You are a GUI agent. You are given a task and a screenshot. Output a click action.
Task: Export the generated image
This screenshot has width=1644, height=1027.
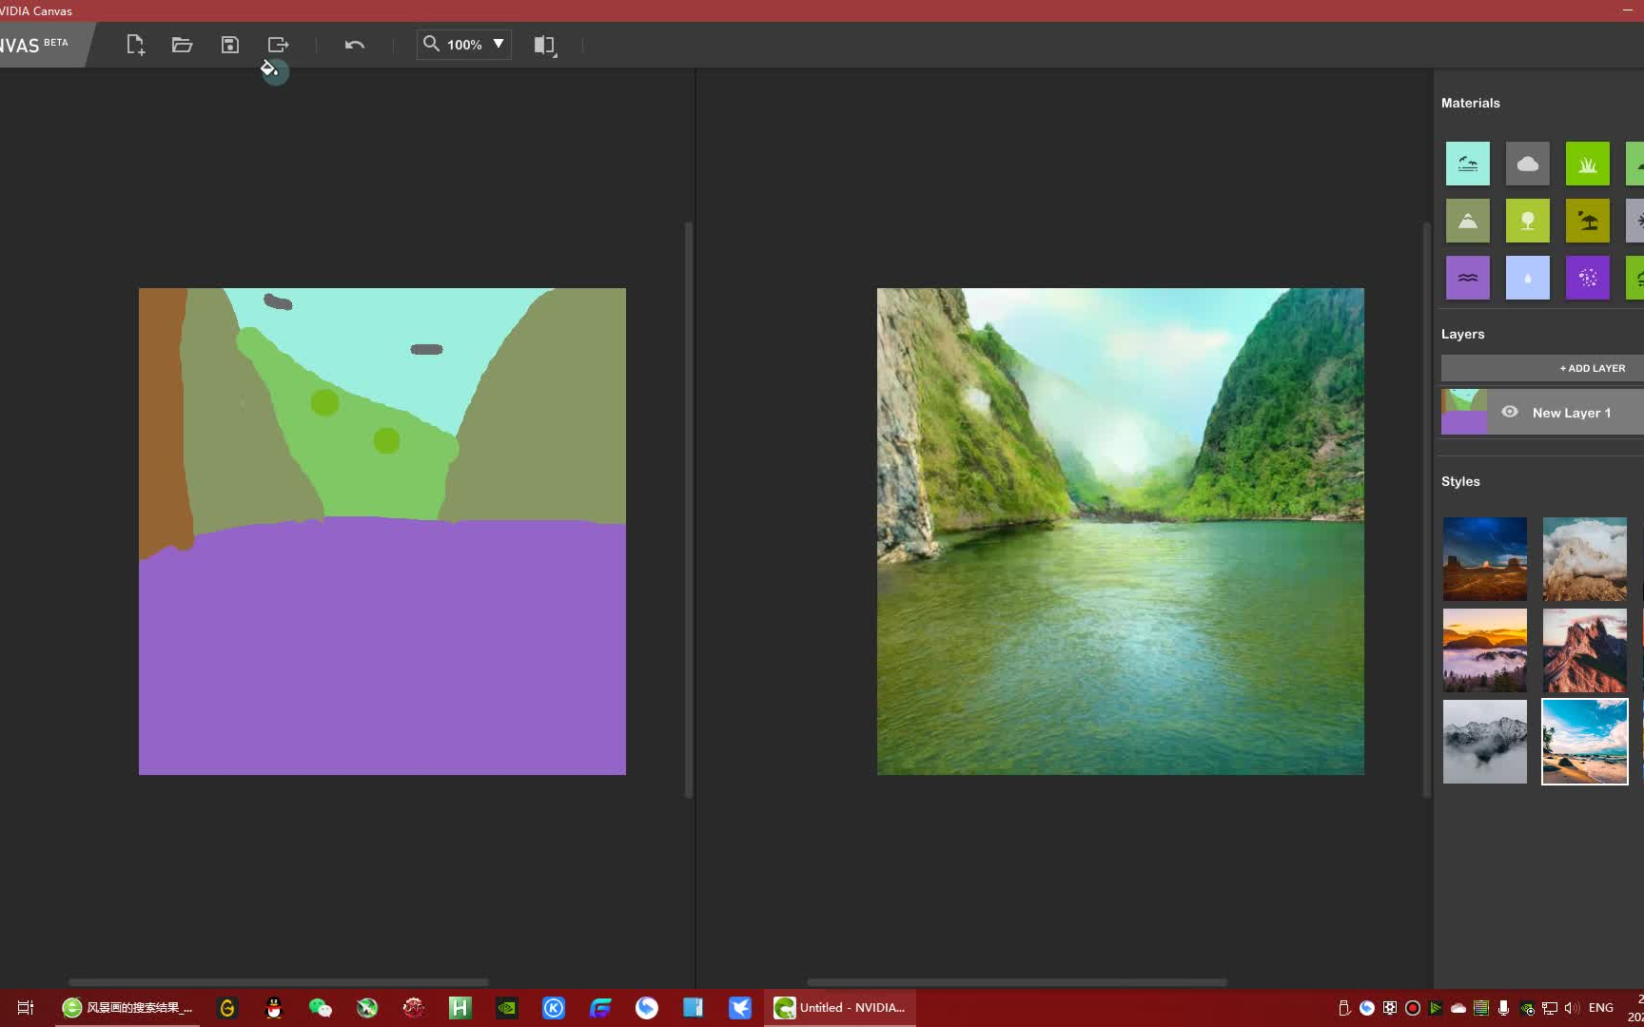click(278, 44)
